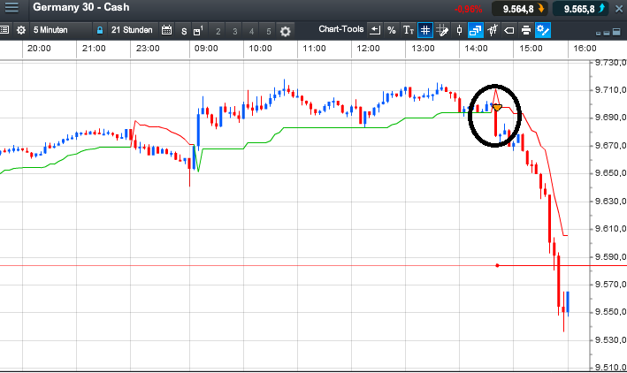Click the 09:00 time axis label
This screenshot has width=627, height=373.
point(206,49)
